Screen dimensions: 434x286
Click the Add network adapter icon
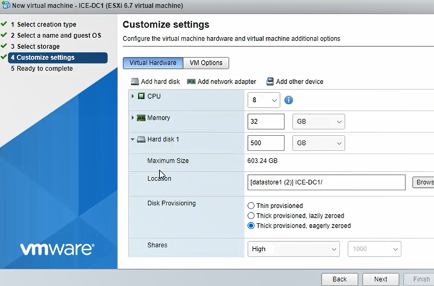click(191, 82)
